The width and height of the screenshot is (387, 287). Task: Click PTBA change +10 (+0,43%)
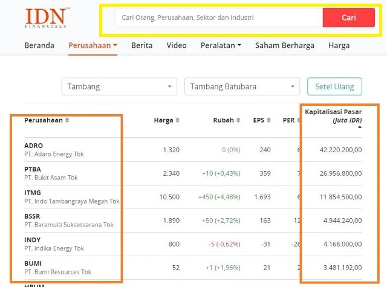221,173
